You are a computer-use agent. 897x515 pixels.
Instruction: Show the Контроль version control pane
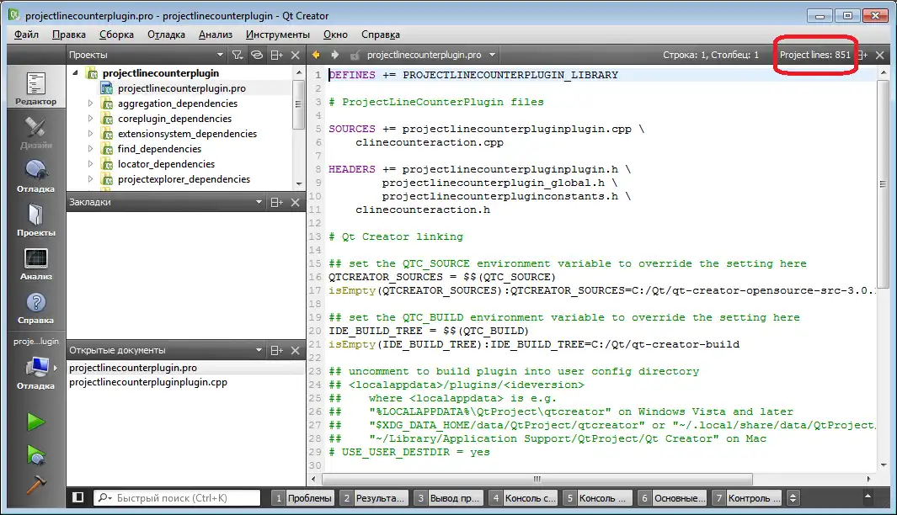click(746, 498)
